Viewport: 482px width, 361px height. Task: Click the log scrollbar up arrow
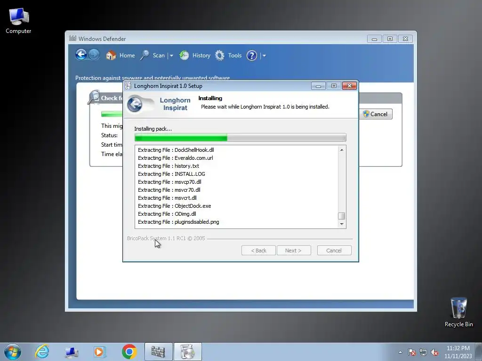(342, 150)
